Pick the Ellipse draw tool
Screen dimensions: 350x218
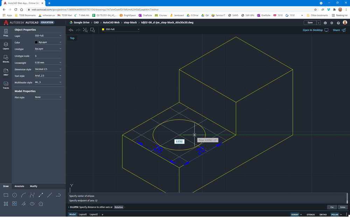(x=32, y=204)
